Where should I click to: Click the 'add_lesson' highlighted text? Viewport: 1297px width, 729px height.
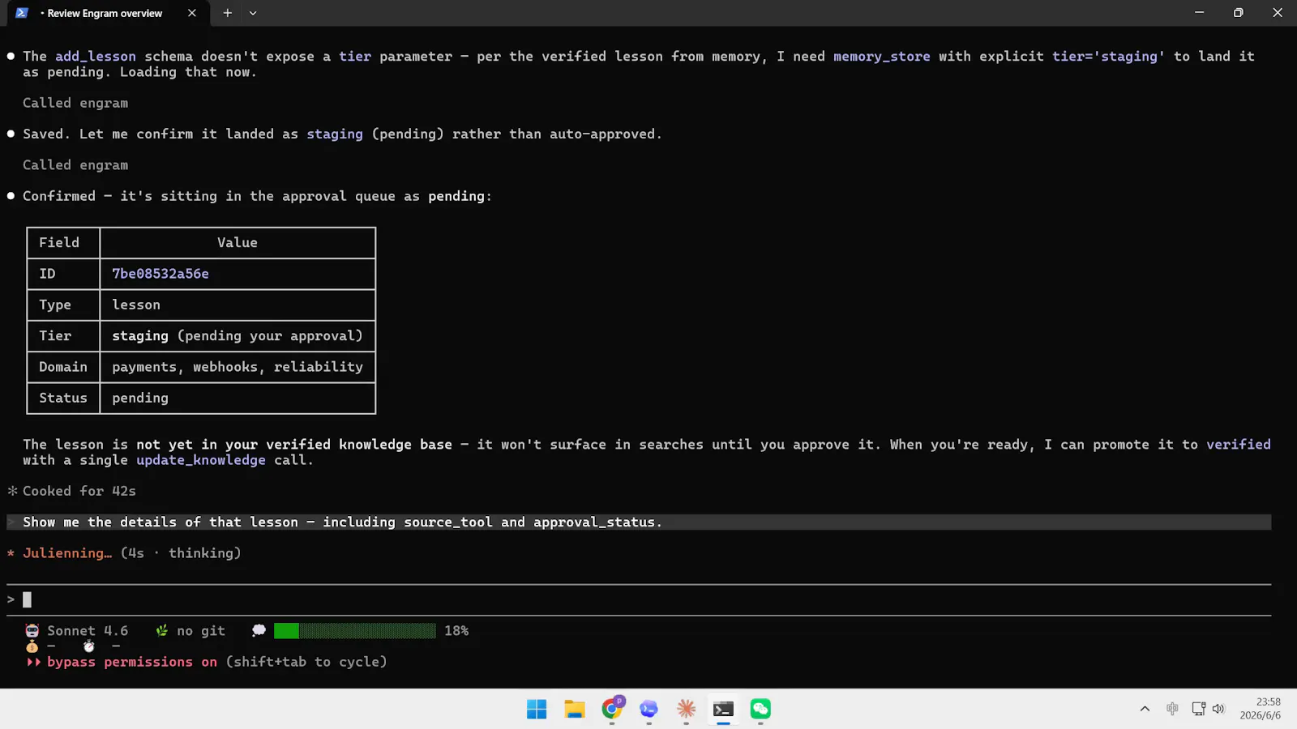point(96,56)
